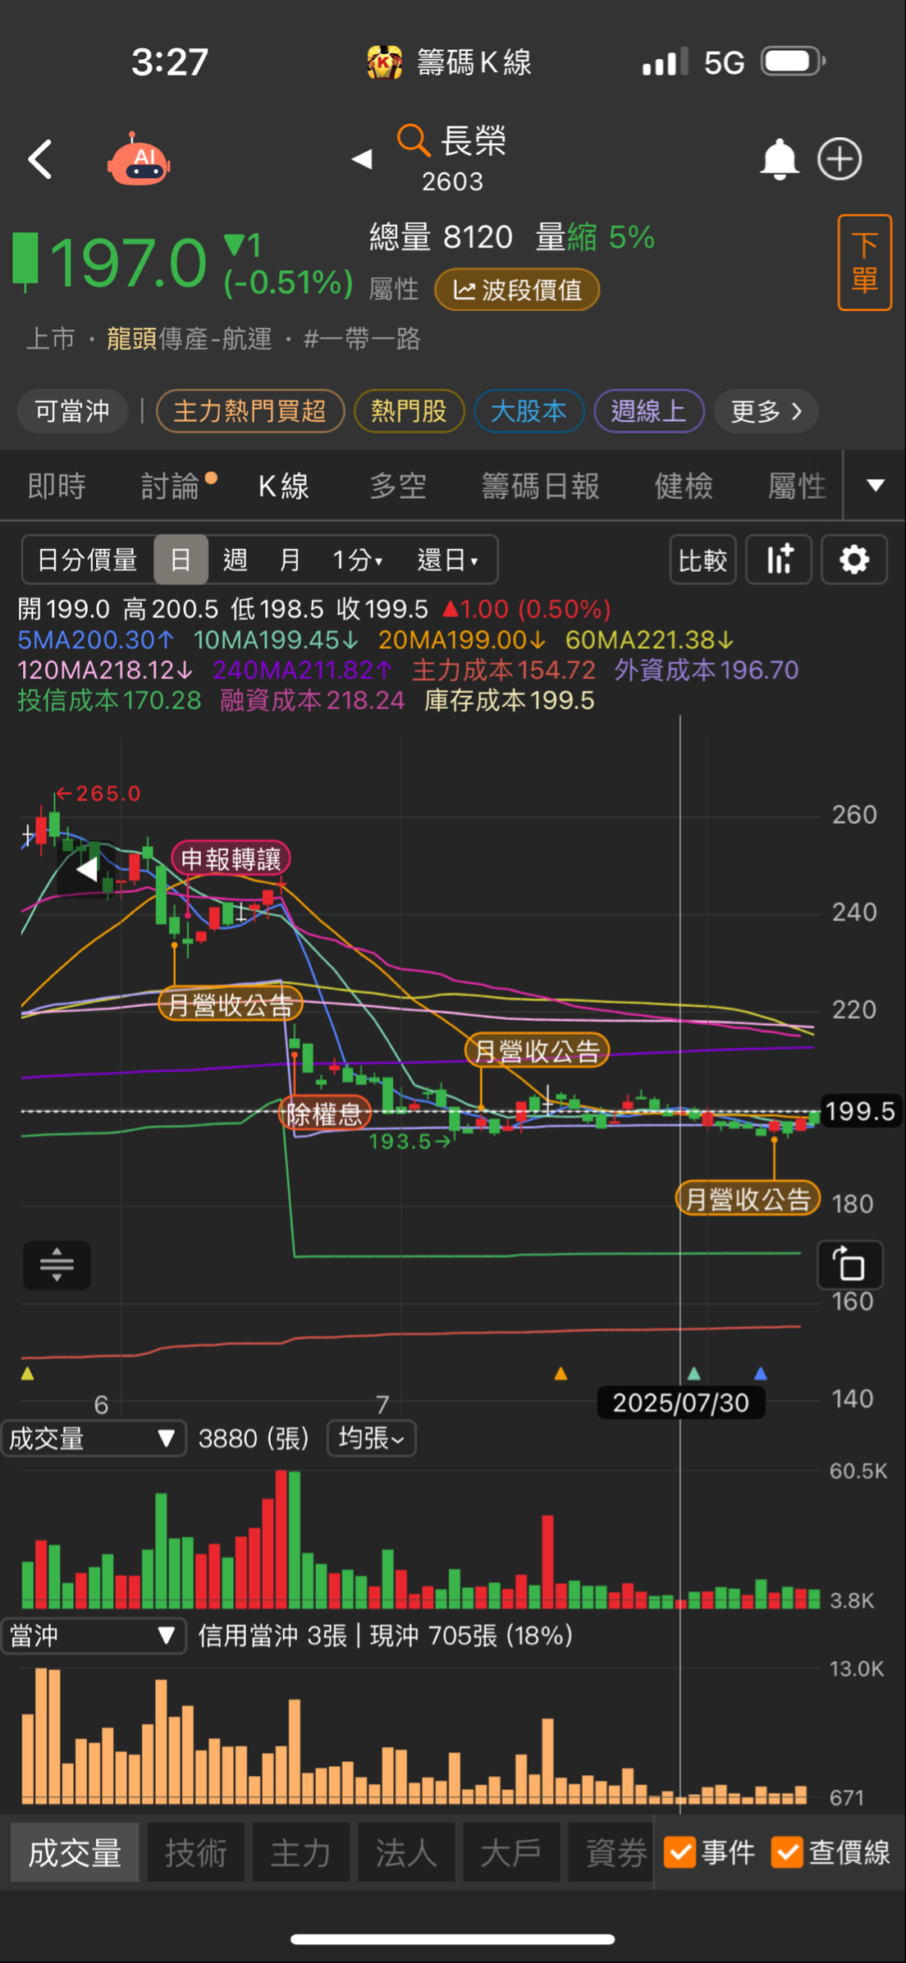
Task: Select 日分價量 chart mode
Action: pos(88,561)
